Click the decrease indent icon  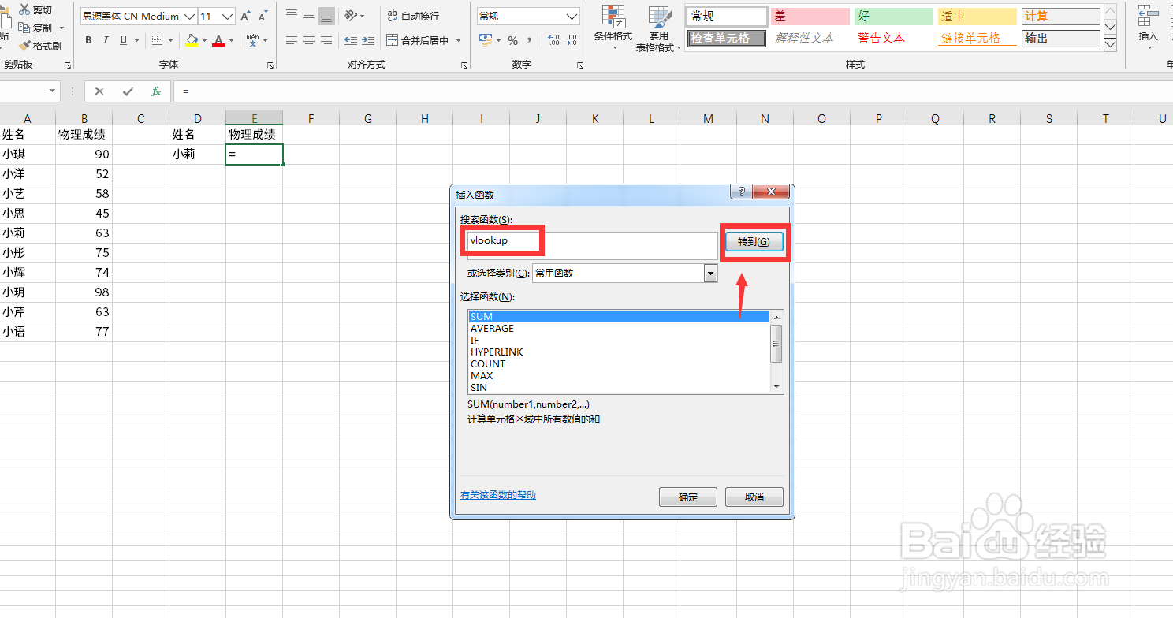pos(350,40)
